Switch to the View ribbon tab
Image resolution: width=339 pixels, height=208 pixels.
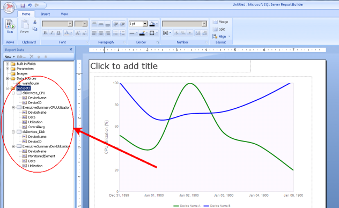pos(64,14)
